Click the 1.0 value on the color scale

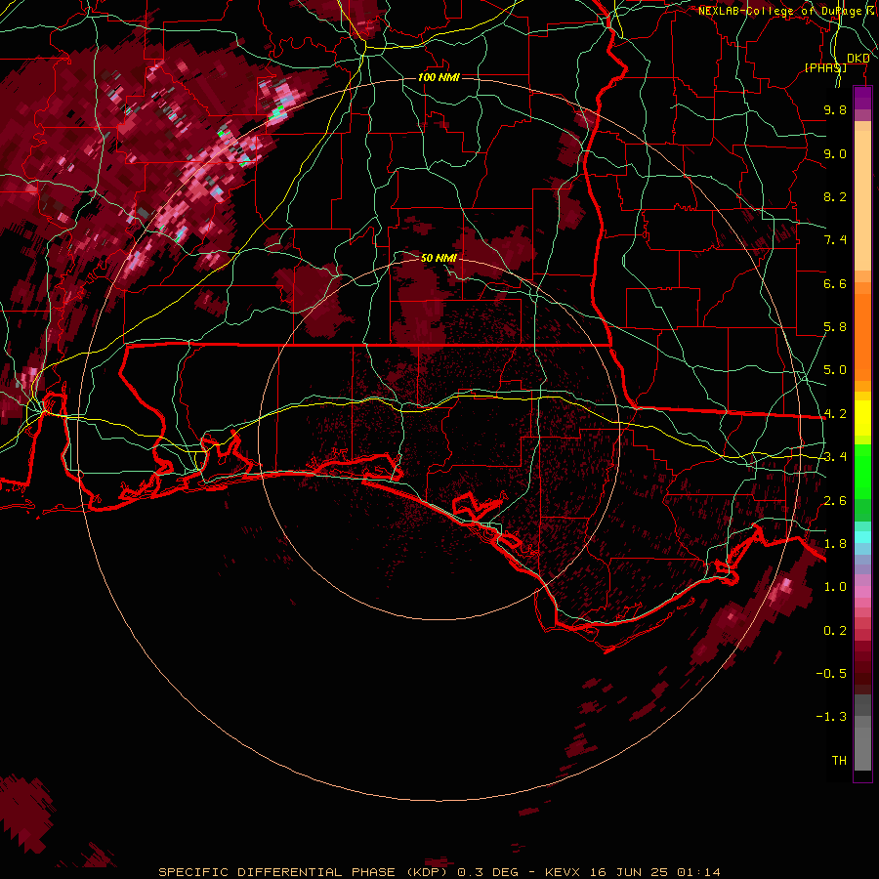(835, 587)
